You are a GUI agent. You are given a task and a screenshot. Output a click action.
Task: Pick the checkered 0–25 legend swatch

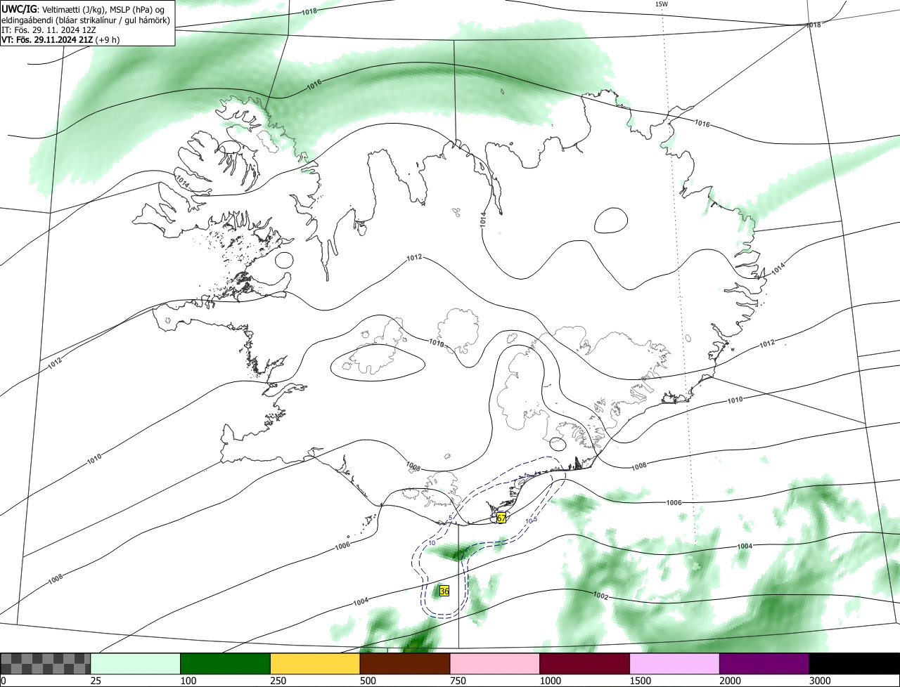click(46, 664)
